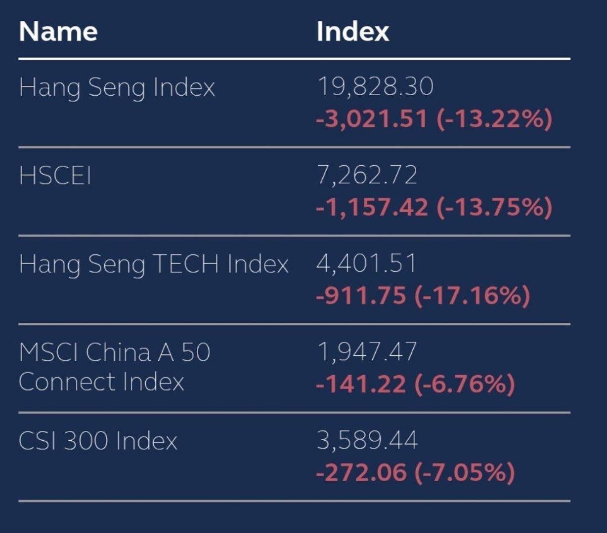The image size is (607, 533).
Task: Select the -272.06 (-7.05%) change figure
Action: tap(415, 472)
